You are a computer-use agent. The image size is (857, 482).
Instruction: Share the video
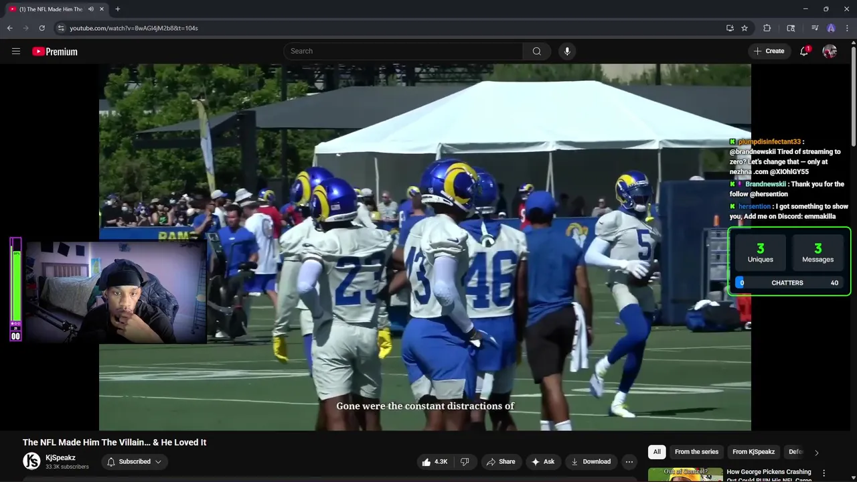pyautogui.click(x=501, y=462)
